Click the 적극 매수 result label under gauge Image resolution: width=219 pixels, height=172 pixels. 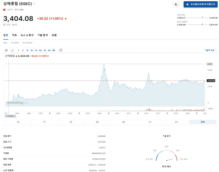point(167,167)
